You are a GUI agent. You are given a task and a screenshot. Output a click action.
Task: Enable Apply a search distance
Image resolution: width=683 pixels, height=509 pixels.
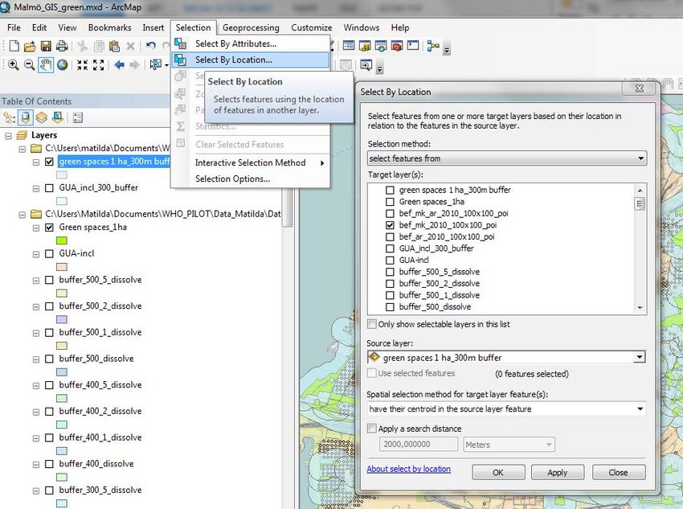tap(371, 429)
